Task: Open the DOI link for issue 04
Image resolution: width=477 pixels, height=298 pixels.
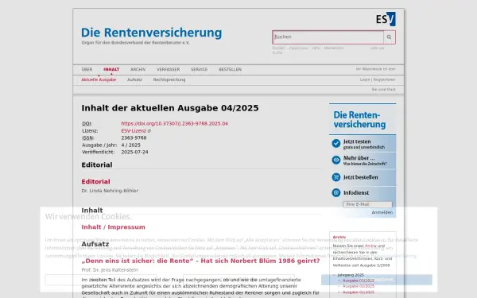Action: click(x=174, y=123)
